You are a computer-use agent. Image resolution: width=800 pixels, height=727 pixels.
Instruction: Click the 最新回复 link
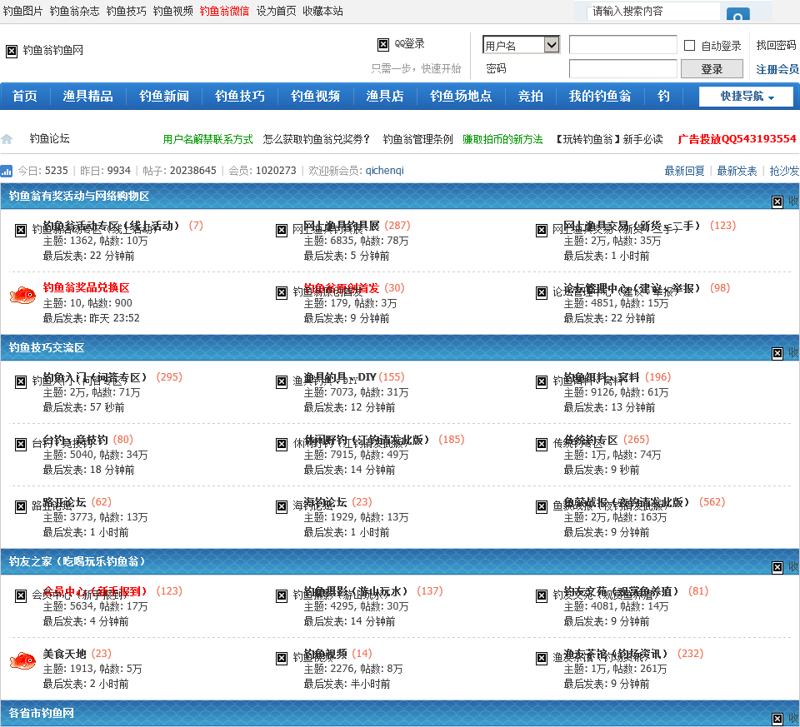(684, 171)
